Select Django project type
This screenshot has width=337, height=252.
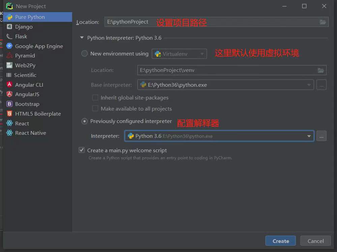pos(38,27)
